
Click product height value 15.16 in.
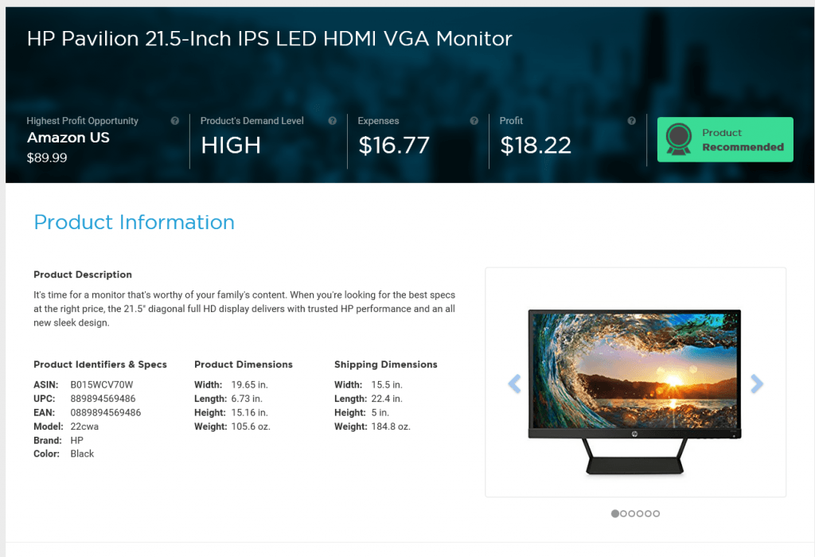(249, 412)
